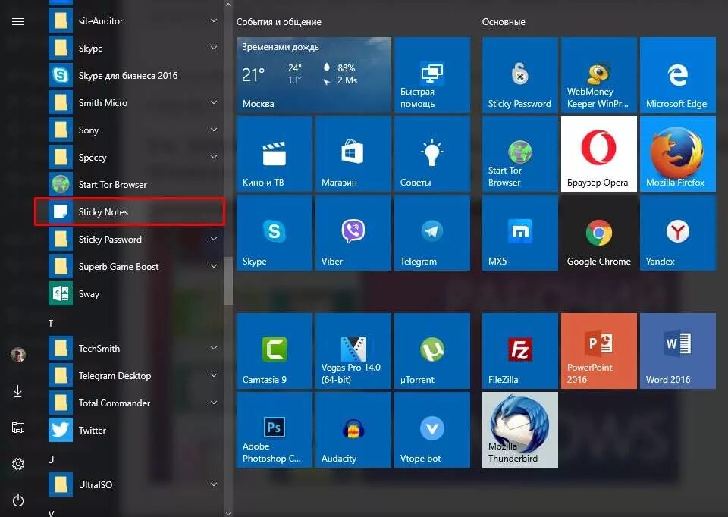The height and width of the screenshot is (517, 728).
Task: Launch Браузер Opera tile
Action: point(599,154)
